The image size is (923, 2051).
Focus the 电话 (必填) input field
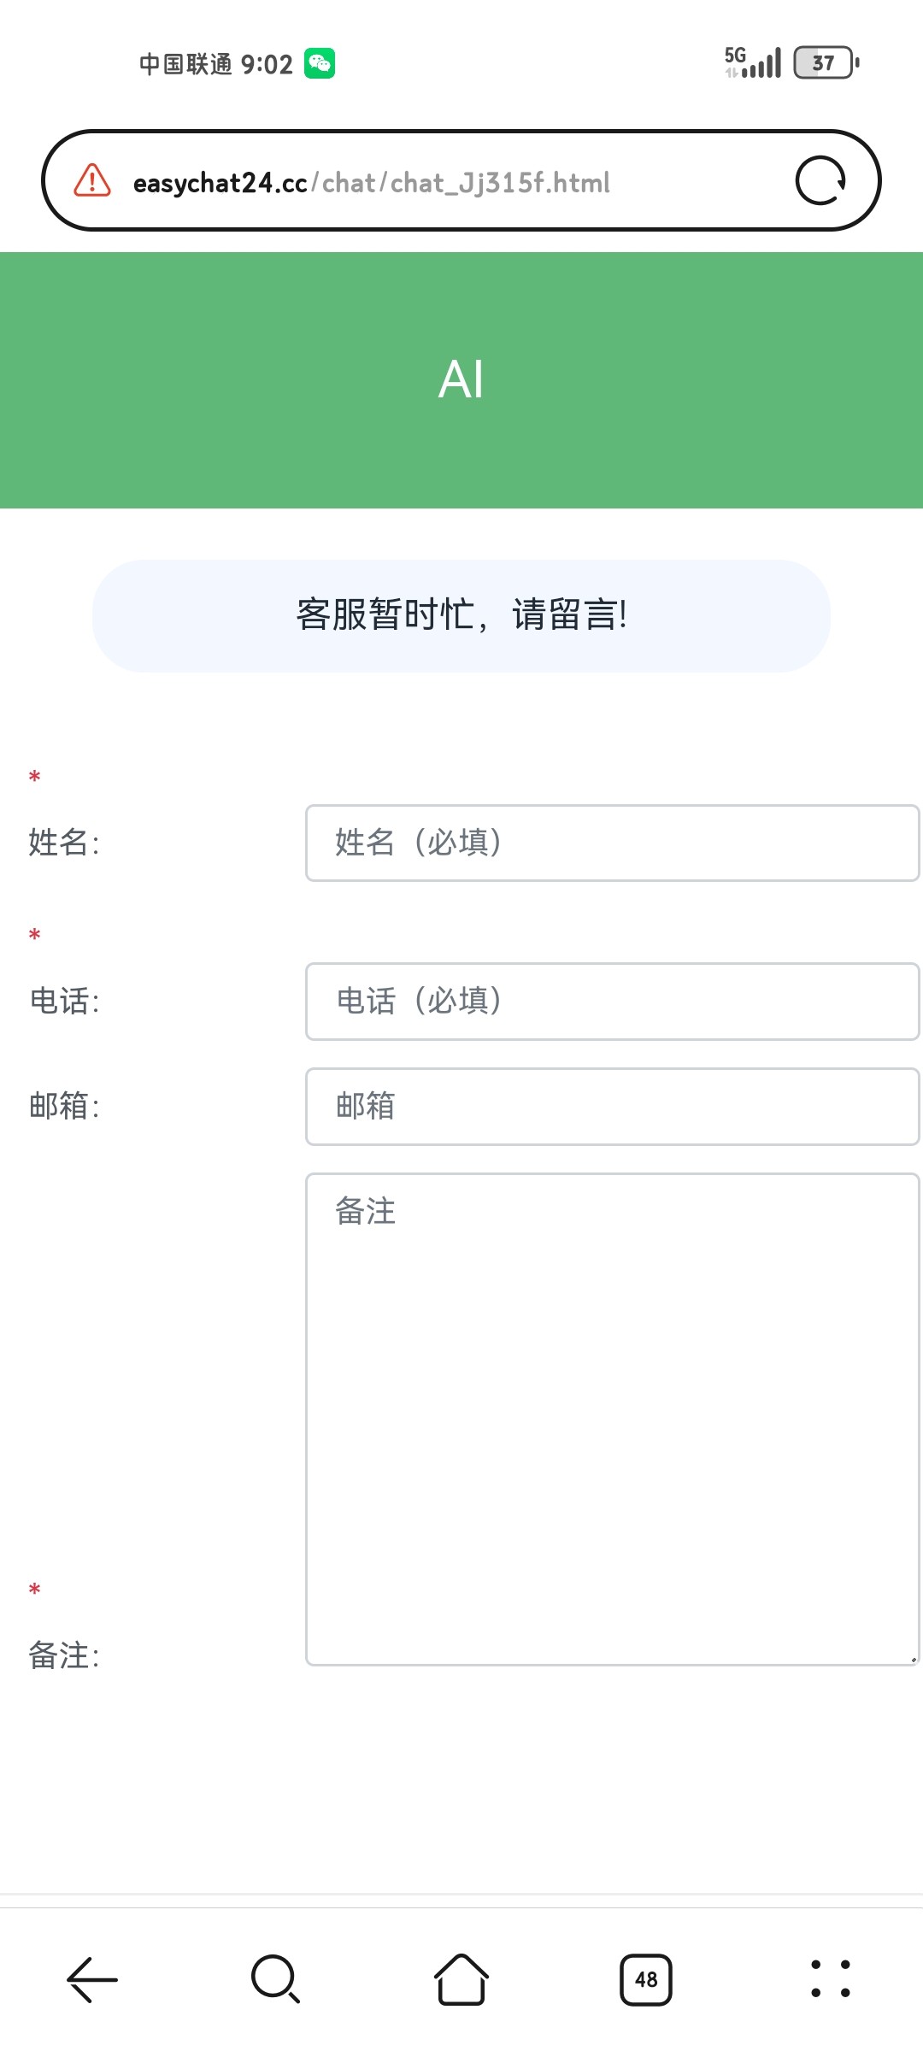tap(612, 1002)
